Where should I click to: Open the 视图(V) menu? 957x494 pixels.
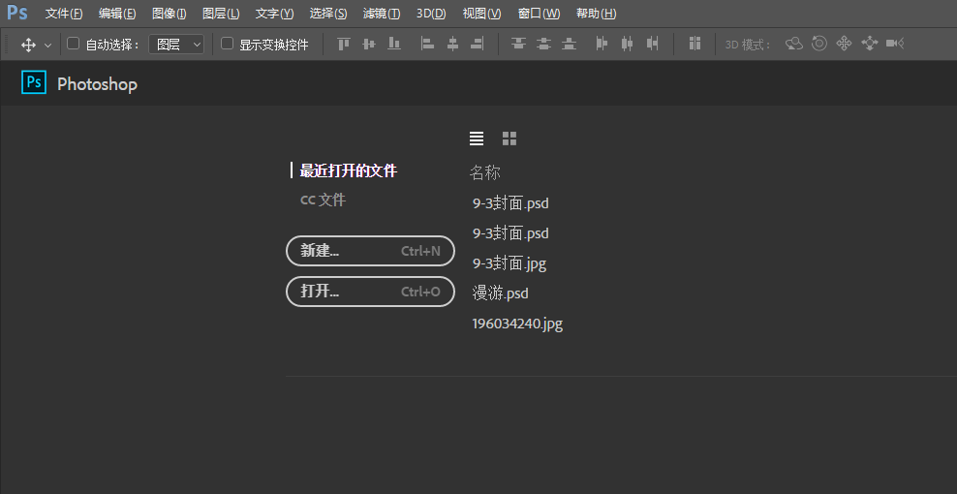click(x=481, y=14)
